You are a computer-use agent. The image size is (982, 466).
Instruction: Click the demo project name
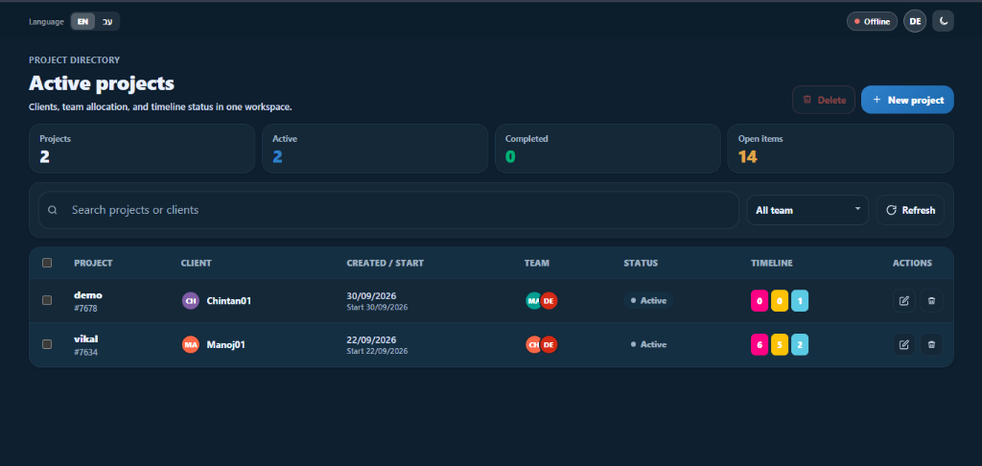point(88,295)
